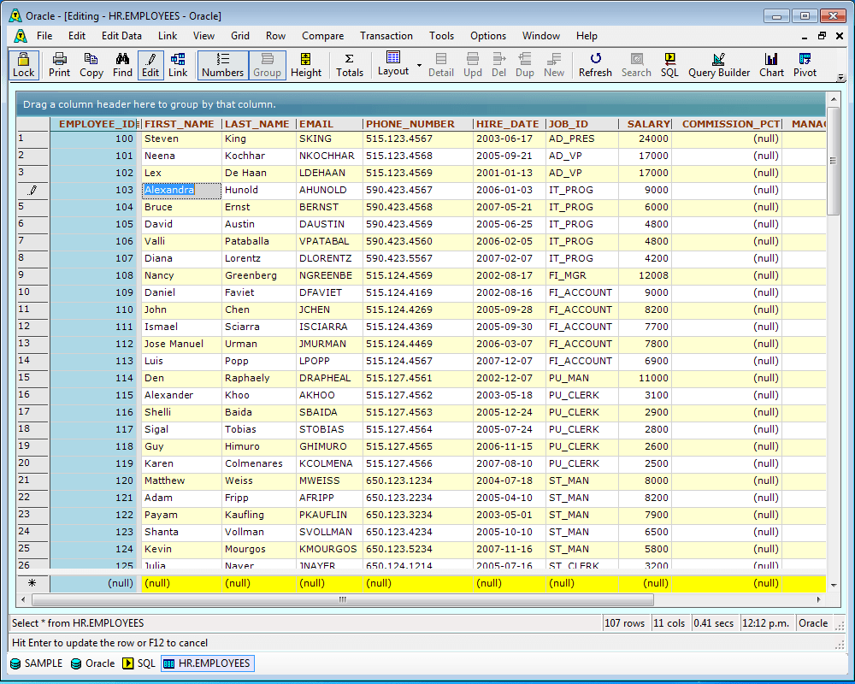Open the Tools menu
Screen dimensions: 855x684
pyautogui.click(x=442, y=36)
